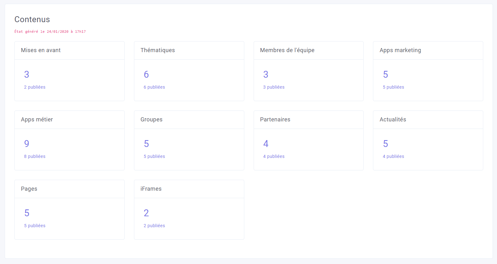Viewport: 497px width, 264px height.
Task: Select '2 publiées' in Mises en avant card
Action: [x=35, y=87]
